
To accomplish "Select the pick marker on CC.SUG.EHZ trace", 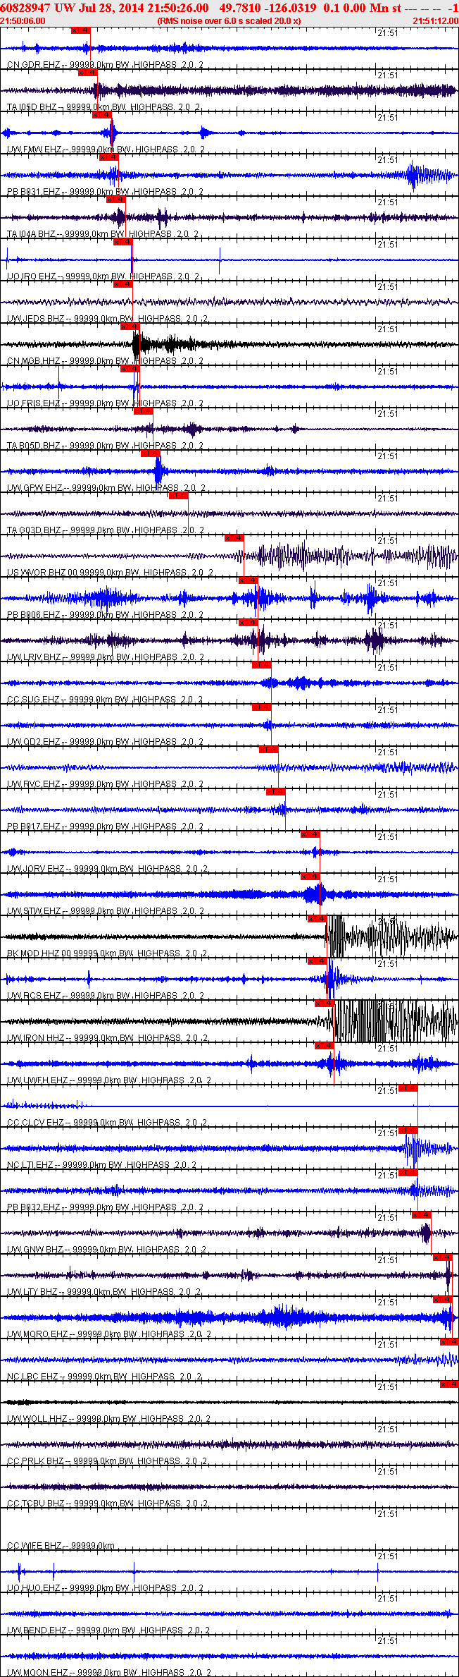I will pos(262,665).
